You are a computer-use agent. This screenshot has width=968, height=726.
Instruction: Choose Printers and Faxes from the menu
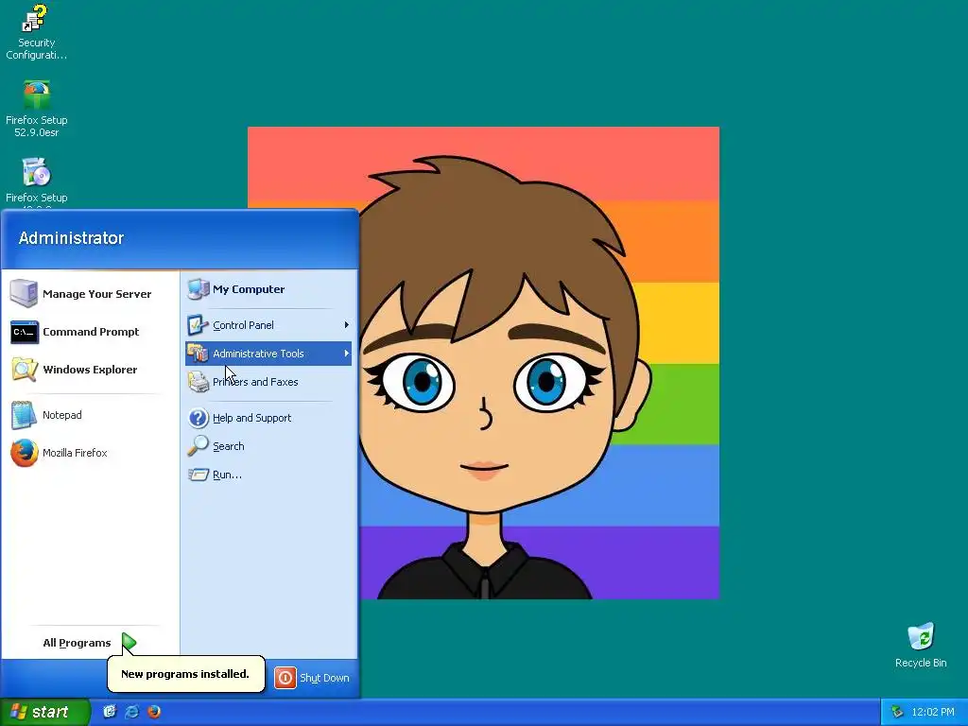[x=268, y=382]
